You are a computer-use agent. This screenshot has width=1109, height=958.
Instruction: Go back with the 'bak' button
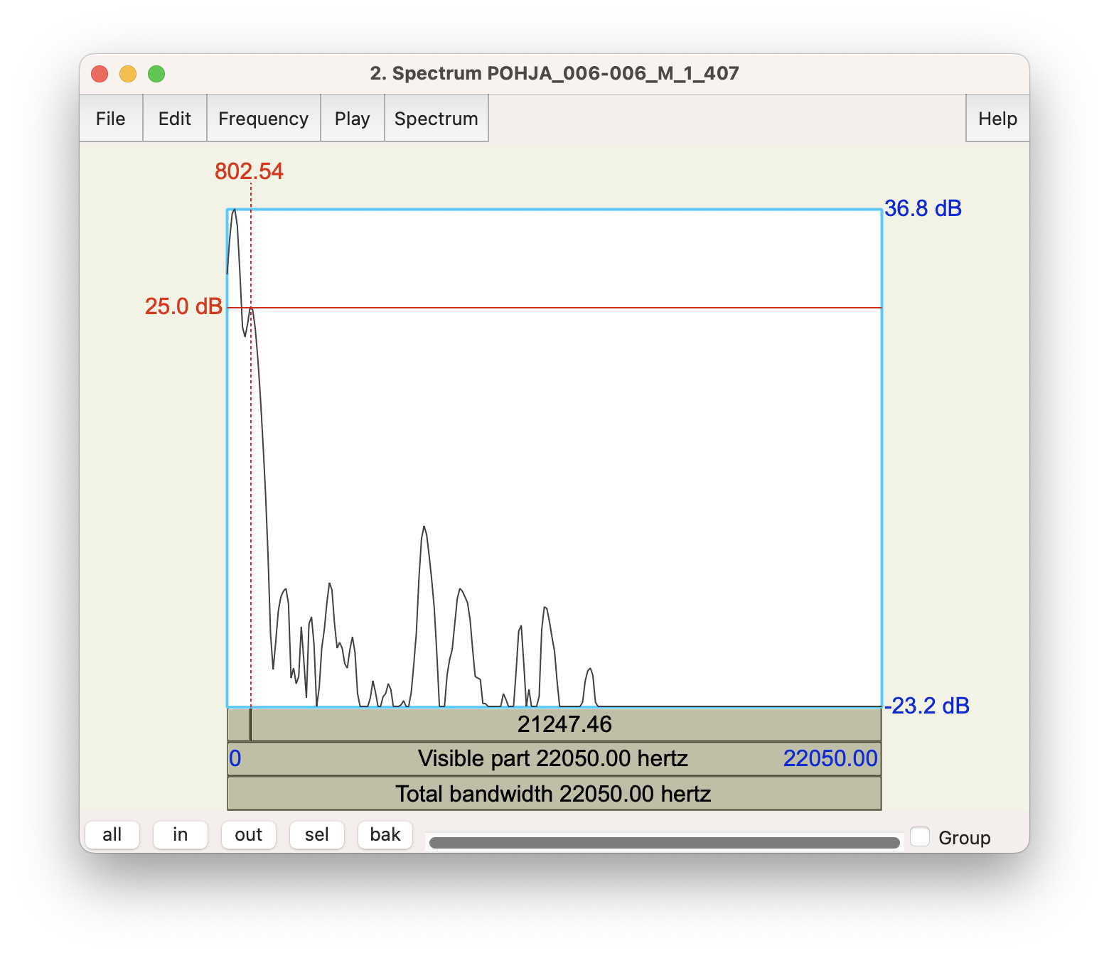click(x=385, y=834)
